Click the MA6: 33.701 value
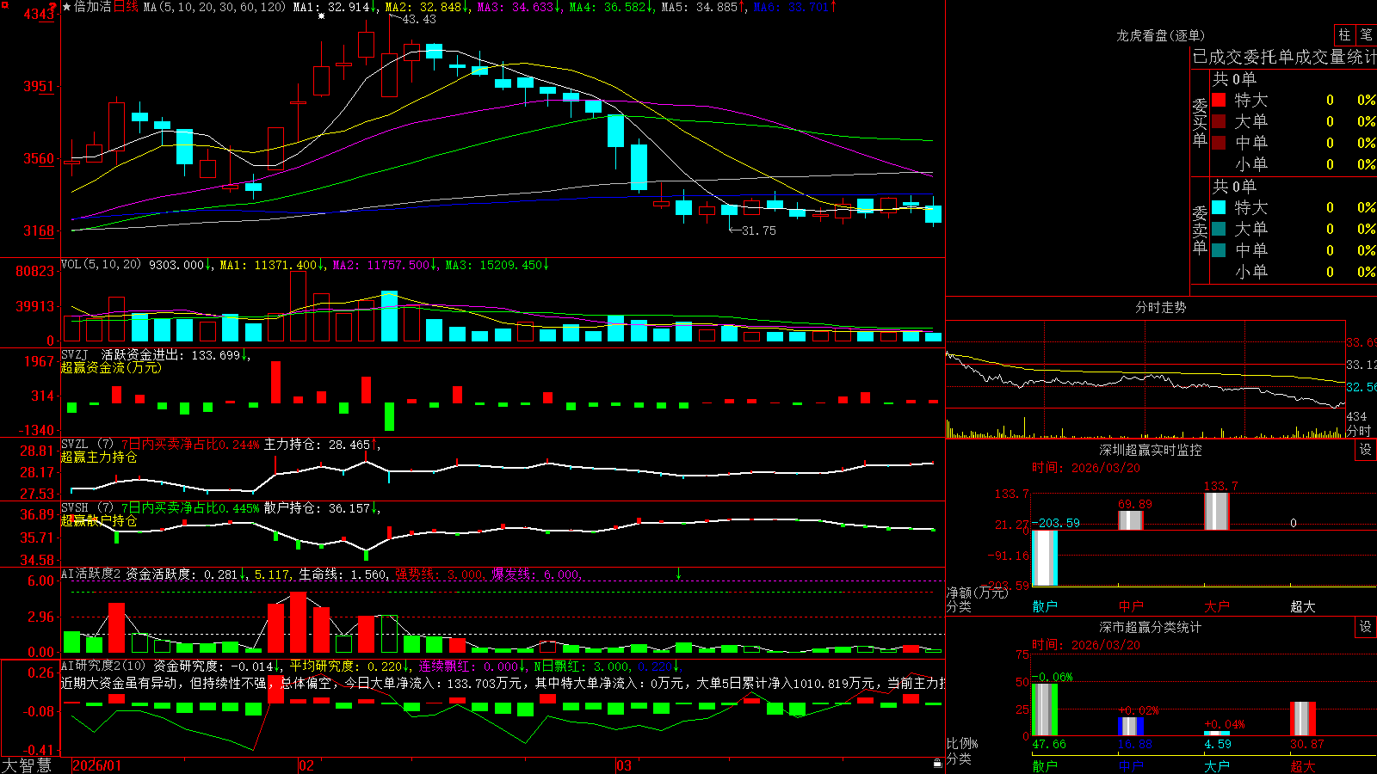 click(793, 7)
